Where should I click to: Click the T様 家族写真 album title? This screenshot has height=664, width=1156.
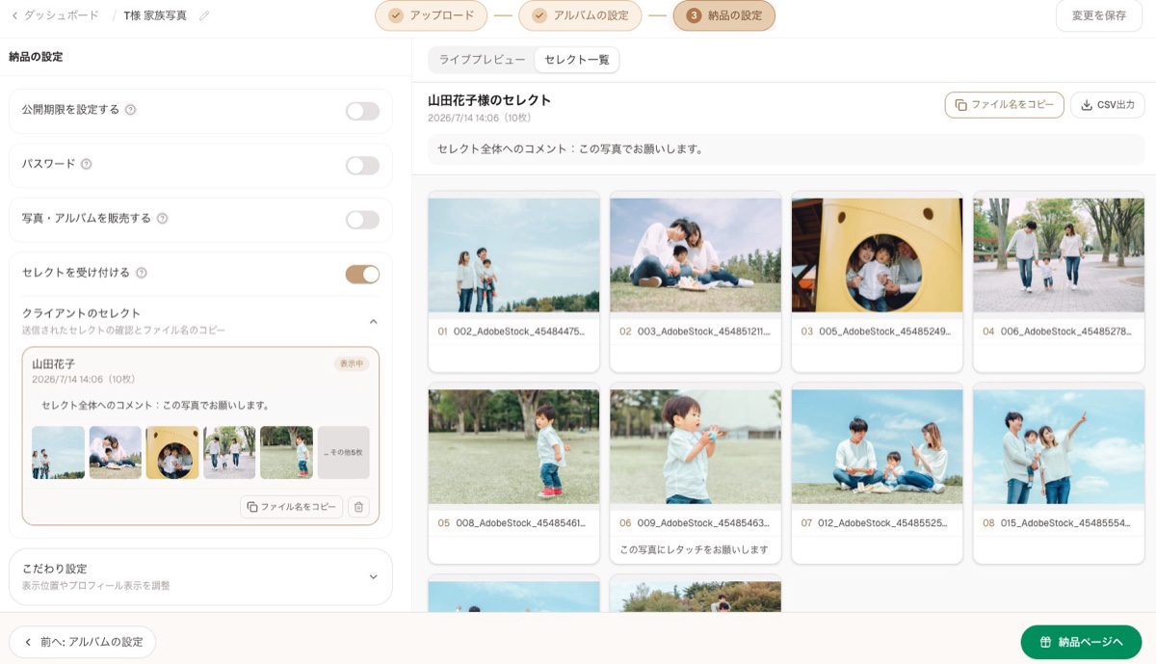[155, 15]
